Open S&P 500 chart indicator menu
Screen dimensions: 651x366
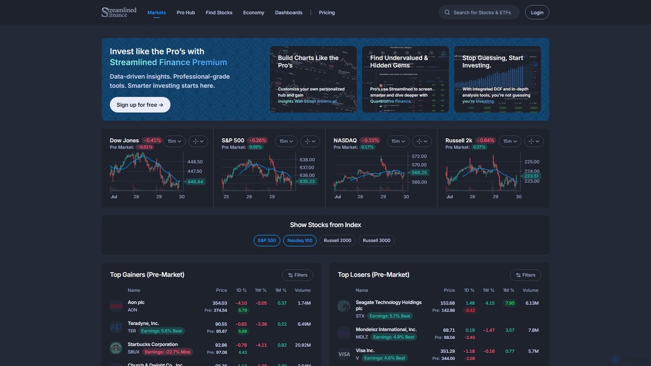(310, 141)
